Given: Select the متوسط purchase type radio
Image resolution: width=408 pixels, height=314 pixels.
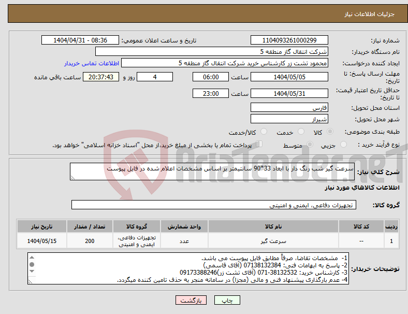Looking at the screenshot, I should pos(310,145).
